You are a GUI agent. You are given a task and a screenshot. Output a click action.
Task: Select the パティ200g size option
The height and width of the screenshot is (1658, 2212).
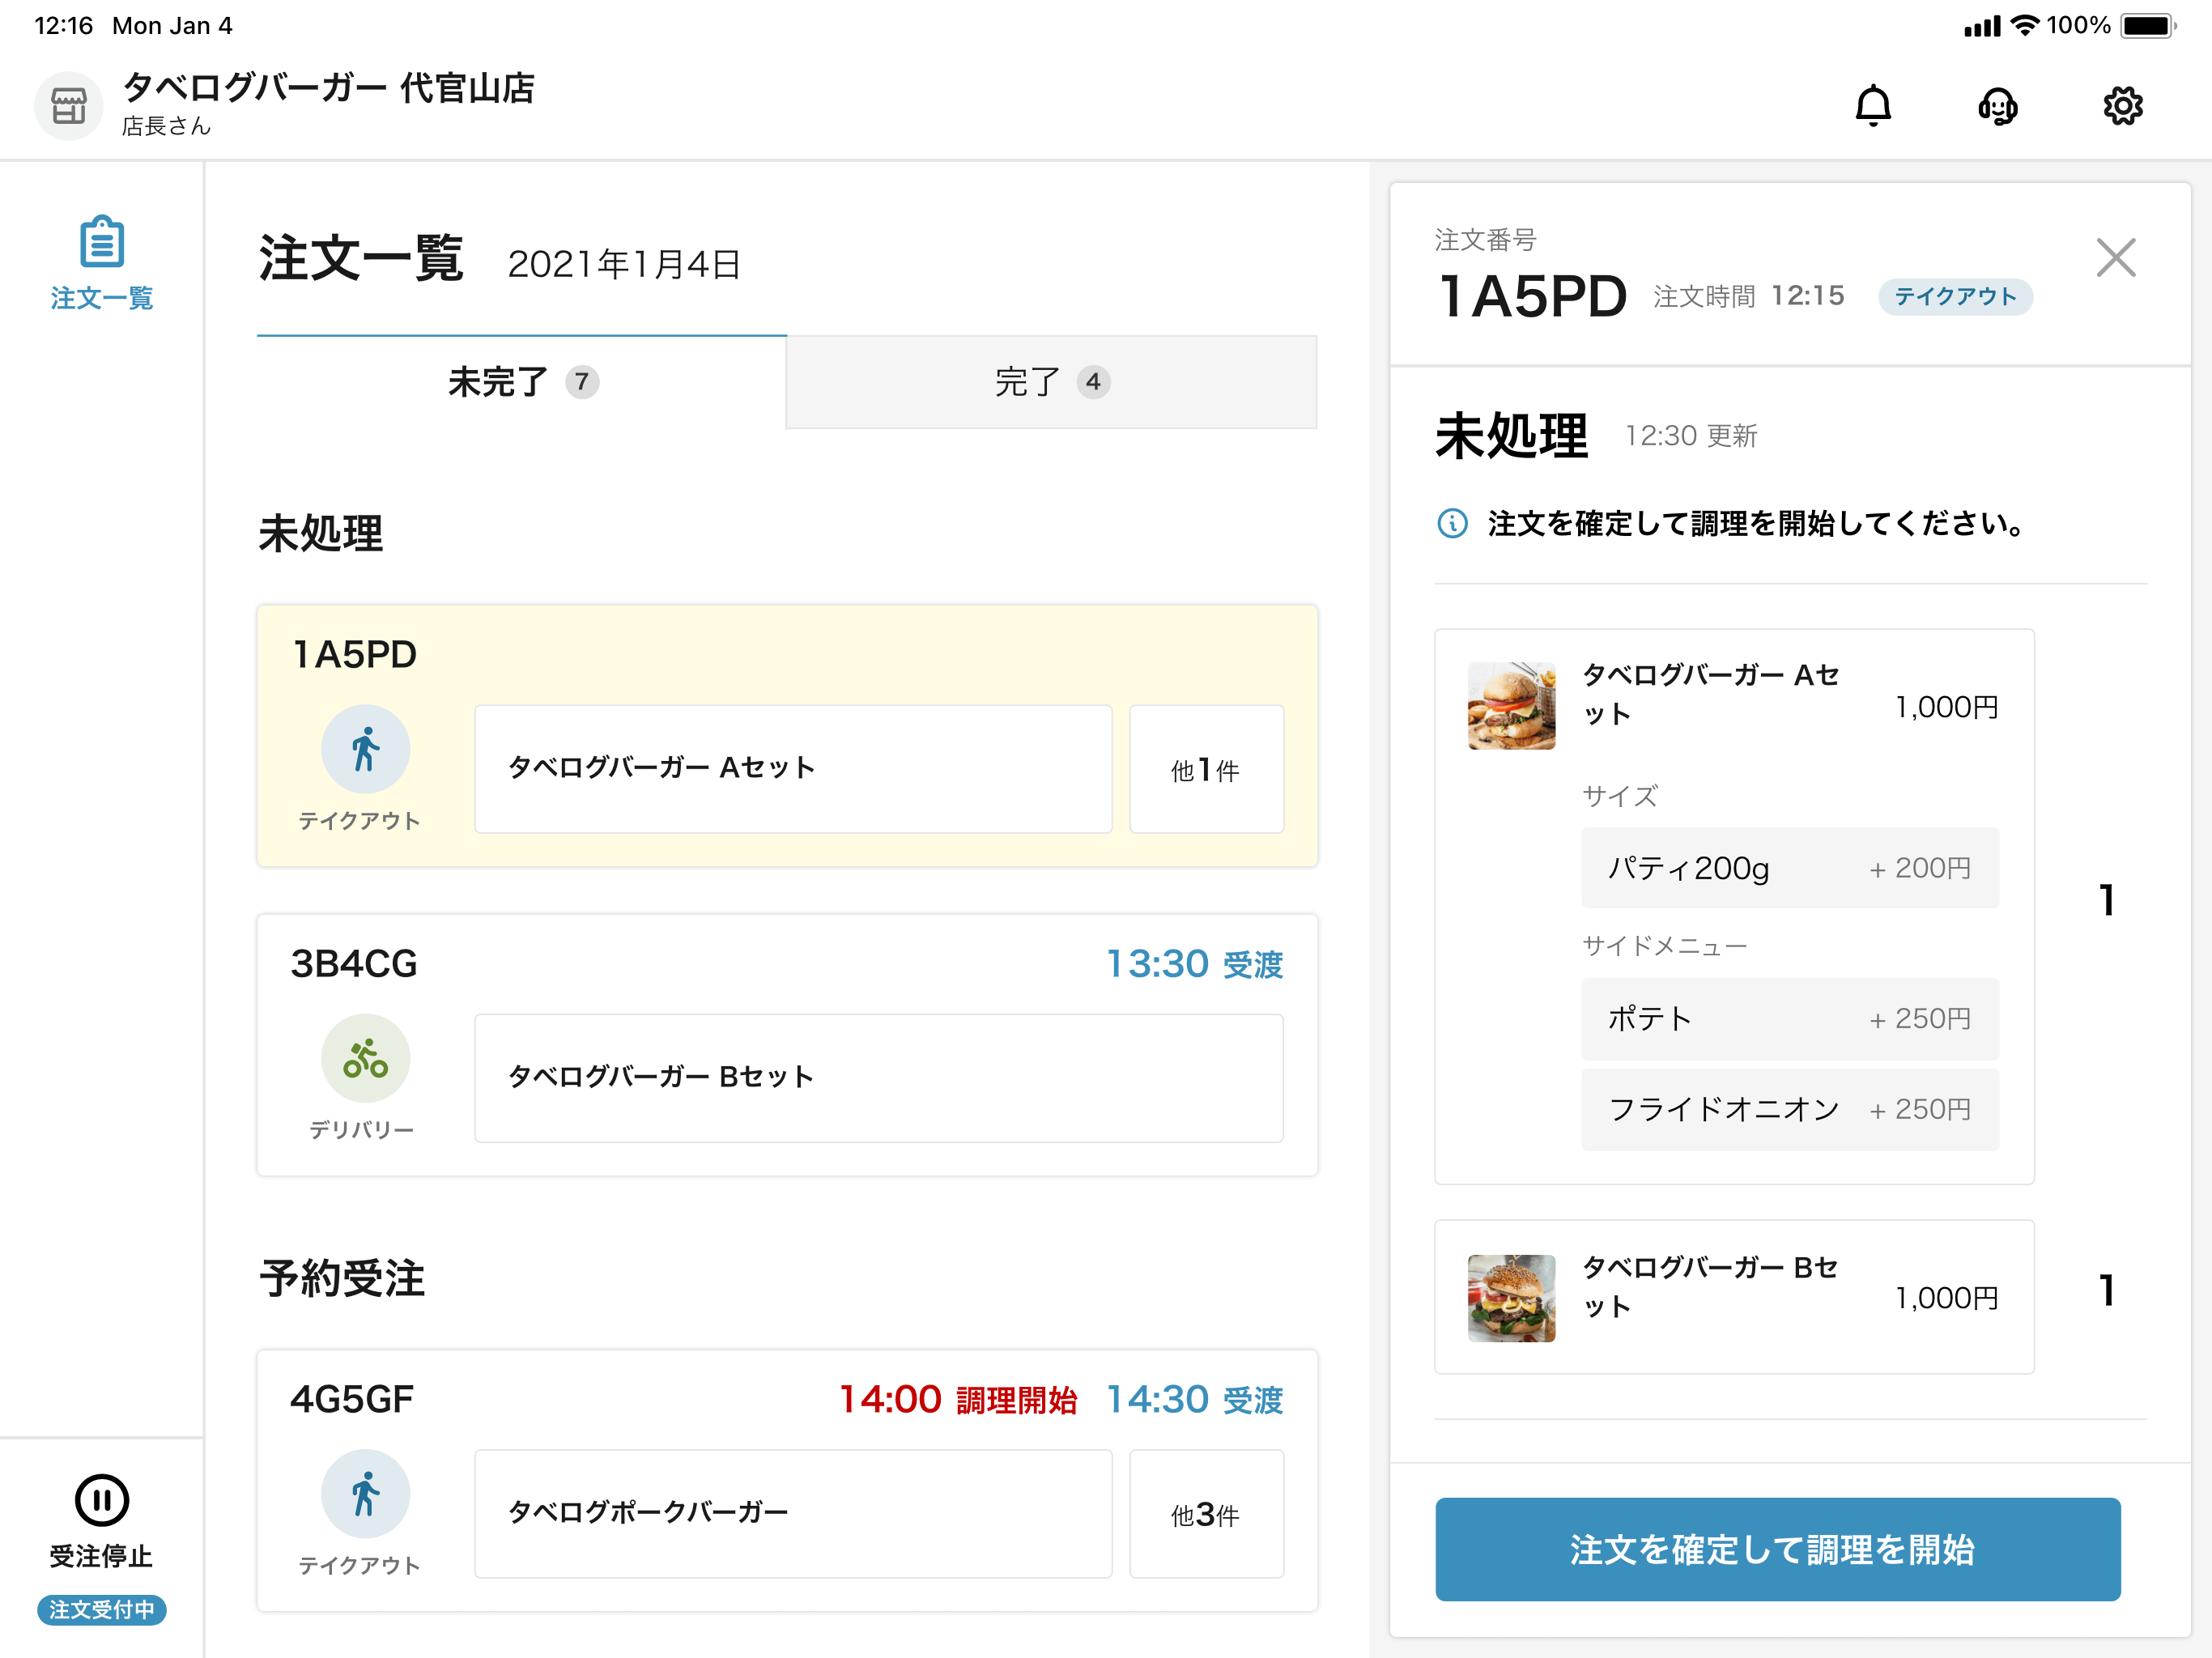[1789, 868]
